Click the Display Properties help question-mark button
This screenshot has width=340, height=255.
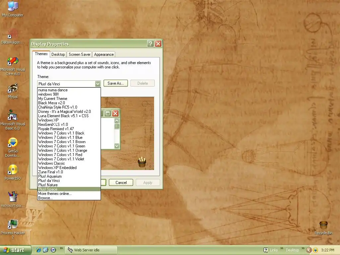click(x=150, y=44)
